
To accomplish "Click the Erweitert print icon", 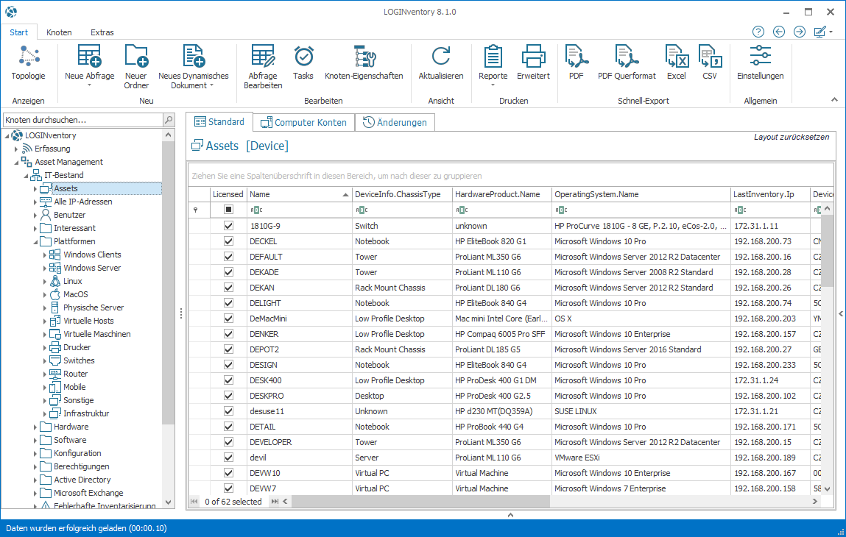I will 533,56.
